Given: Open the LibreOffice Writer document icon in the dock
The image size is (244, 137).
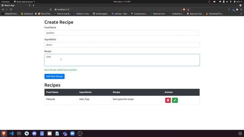Looking at the screenshot, I should pos(57,134).
